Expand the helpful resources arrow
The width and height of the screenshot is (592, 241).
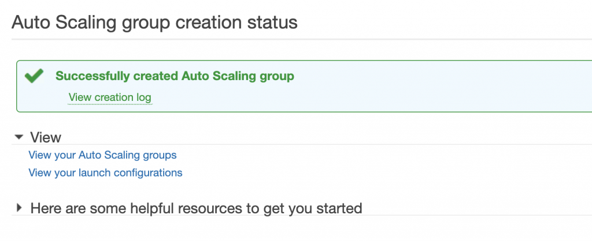(x=19, y=208)
